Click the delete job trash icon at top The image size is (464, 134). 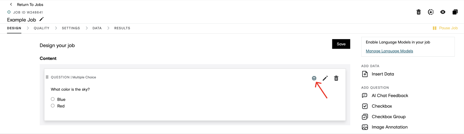419,12
